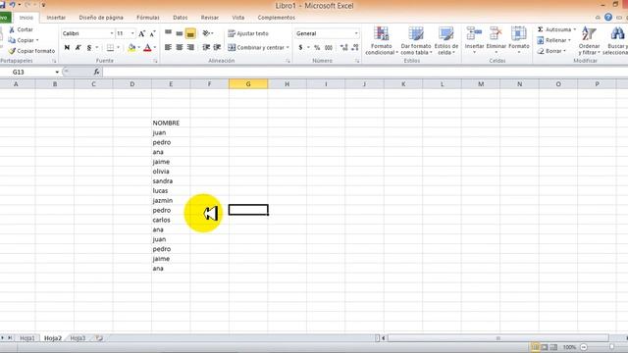
Task: Open the General number format dropdown
Action: pos(356,33)
